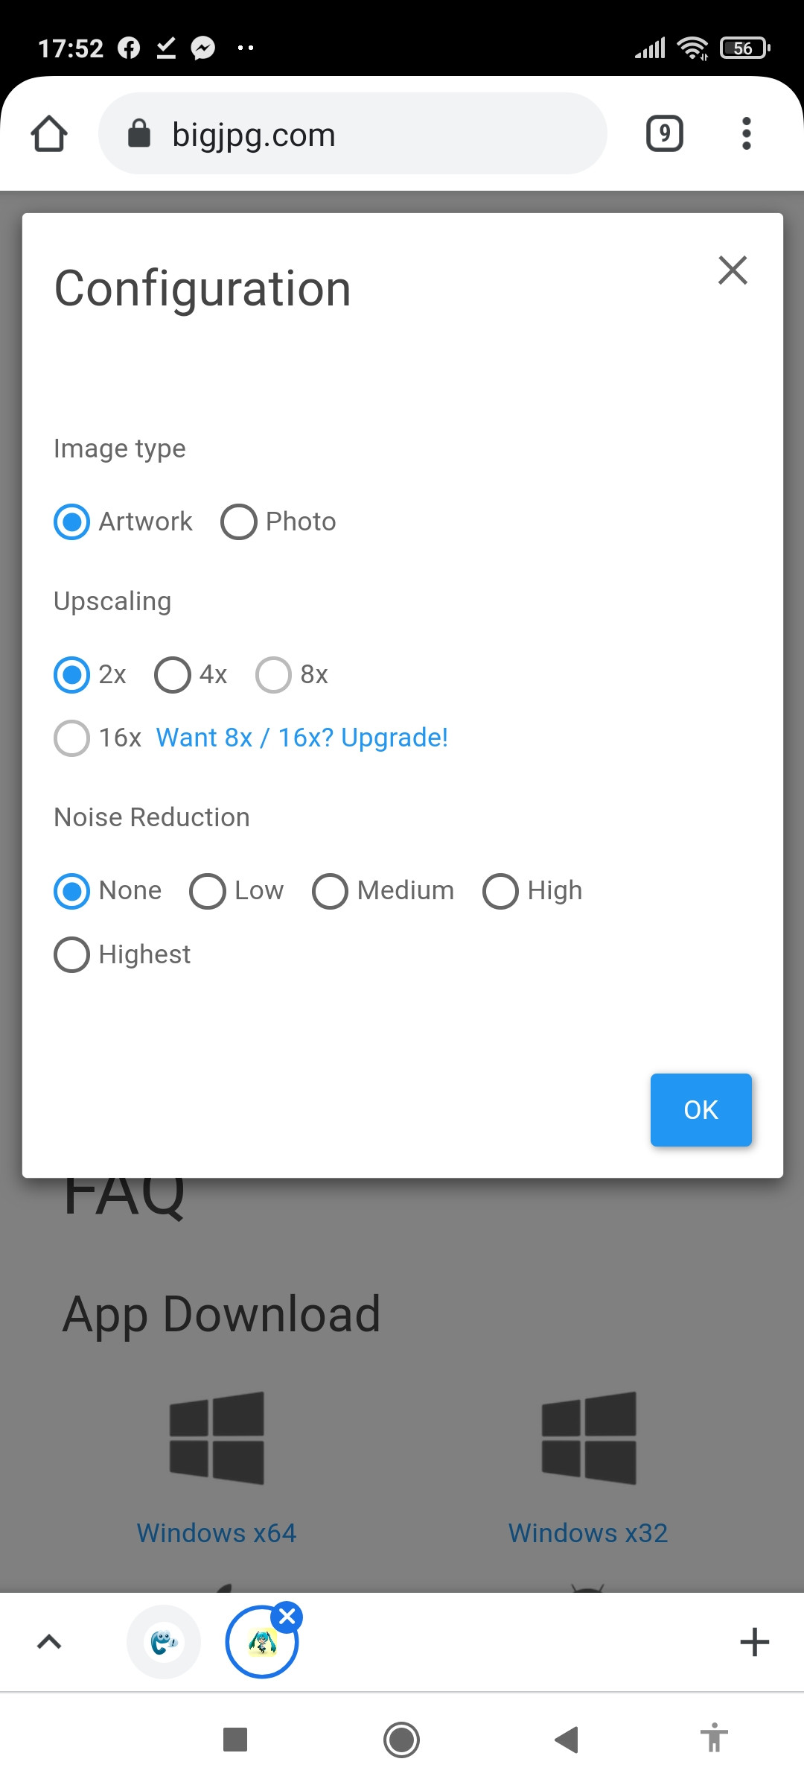This screenshot has height=1788, width=804.
Task: Set noise reduction to Highest
Action: pos(72,954)
